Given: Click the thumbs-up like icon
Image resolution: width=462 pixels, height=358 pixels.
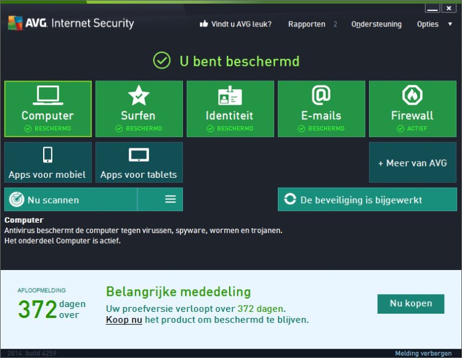Looking at the screenshot, I should coord(204,24).
